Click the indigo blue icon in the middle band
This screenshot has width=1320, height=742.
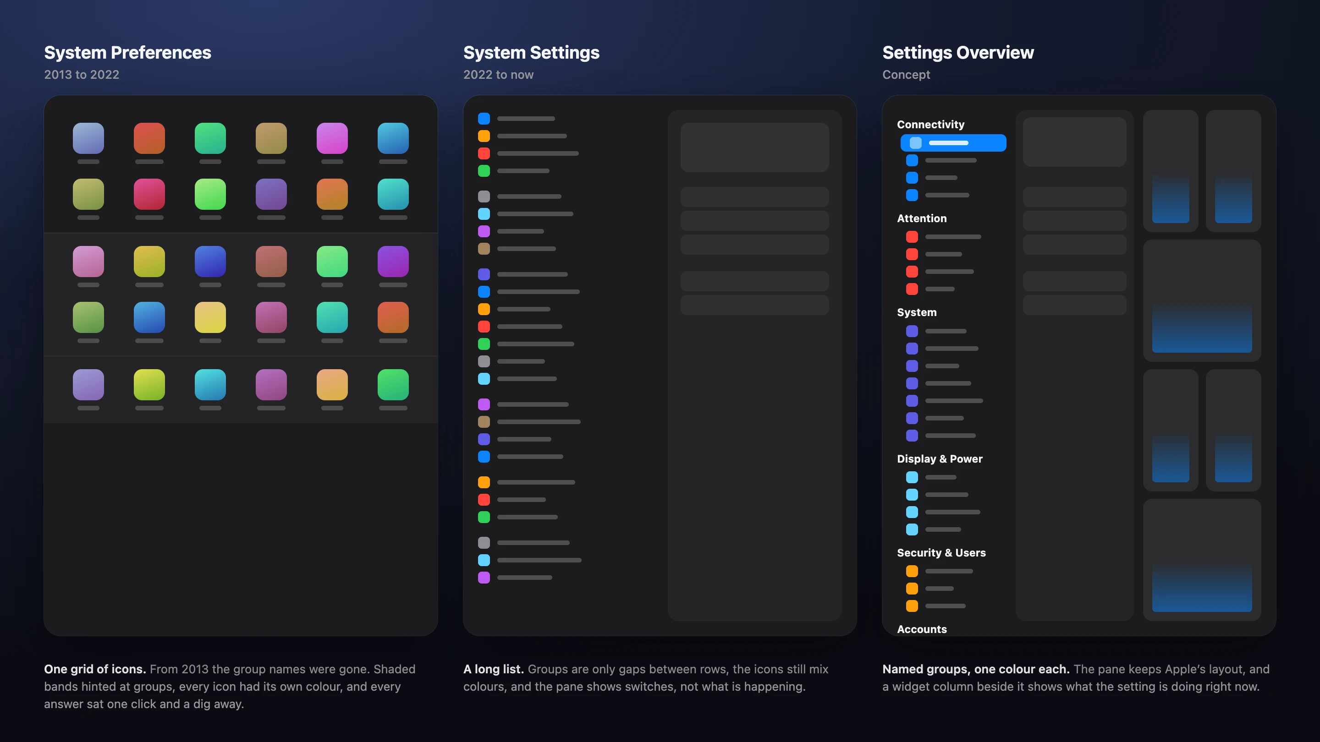pyautogui.click(x=210, y=261)
